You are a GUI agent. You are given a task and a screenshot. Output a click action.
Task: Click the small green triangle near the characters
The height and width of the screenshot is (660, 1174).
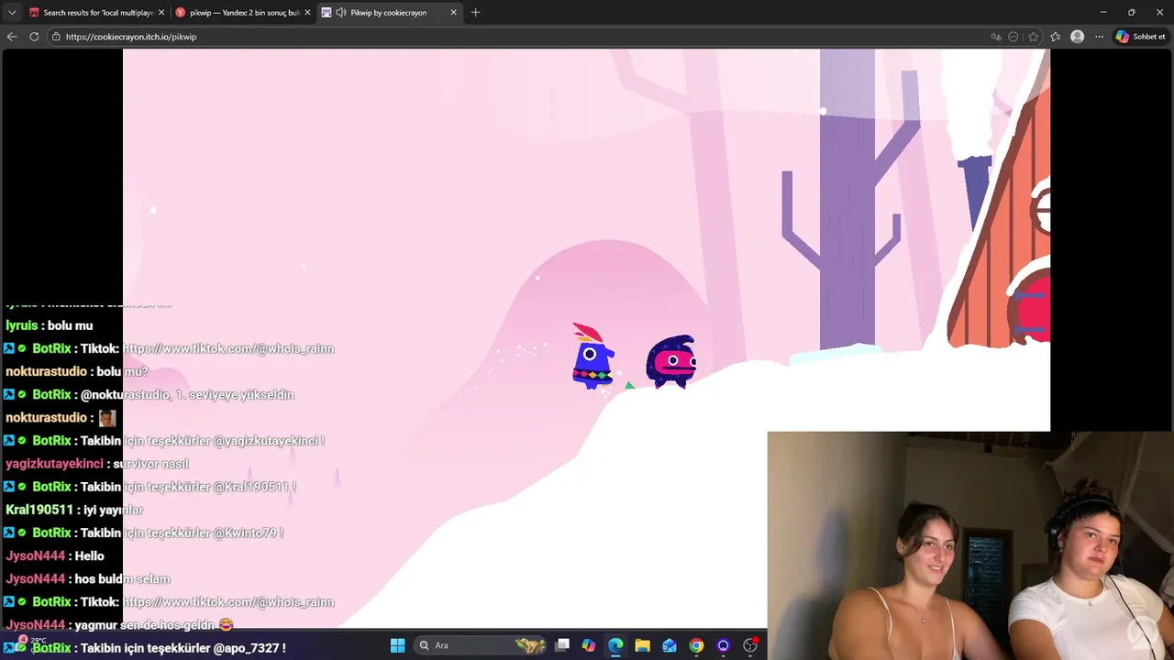[629, 386]
